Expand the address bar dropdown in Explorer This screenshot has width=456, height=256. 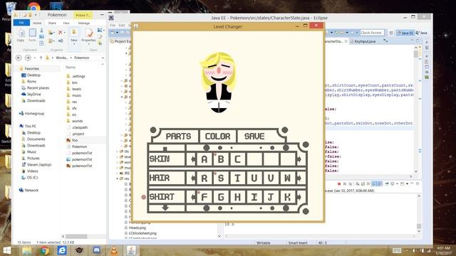click(x=103, y=58)
